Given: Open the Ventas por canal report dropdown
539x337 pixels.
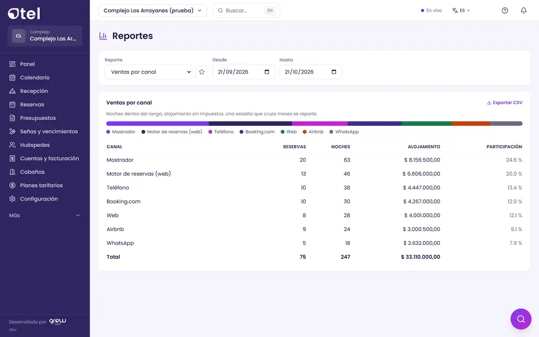Looking at the screenshot, I should [x=148, y=72].
